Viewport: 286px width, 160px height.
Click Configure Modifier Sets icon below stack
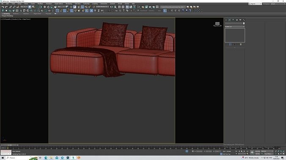(x=241, y=45)
